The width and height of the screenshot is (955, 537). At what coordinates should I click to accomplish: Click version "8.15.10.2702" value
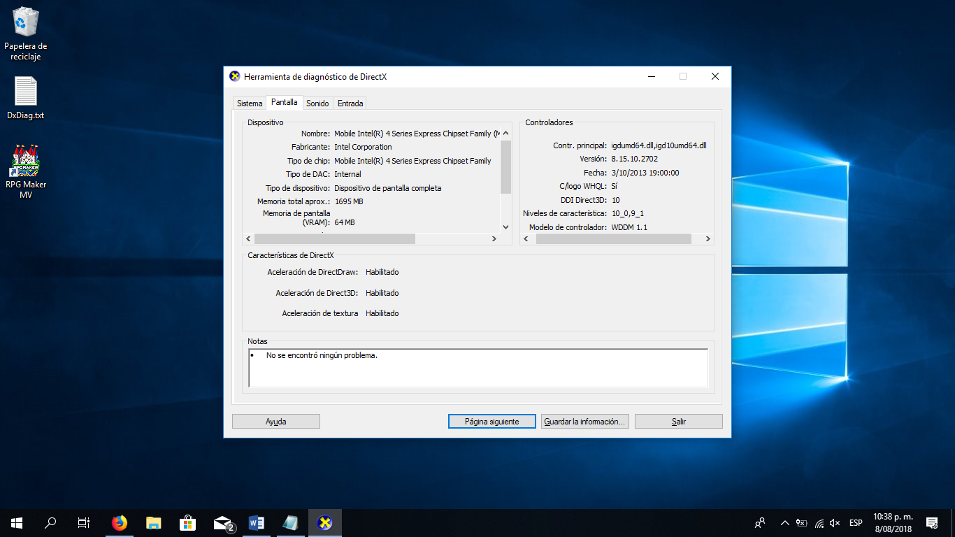(634, 159)
